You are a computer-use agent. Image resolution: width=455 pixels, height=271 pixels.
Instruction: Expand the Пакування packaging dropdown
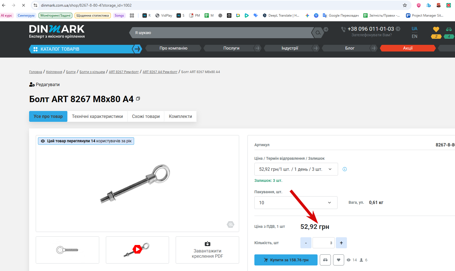click(296, 203)
